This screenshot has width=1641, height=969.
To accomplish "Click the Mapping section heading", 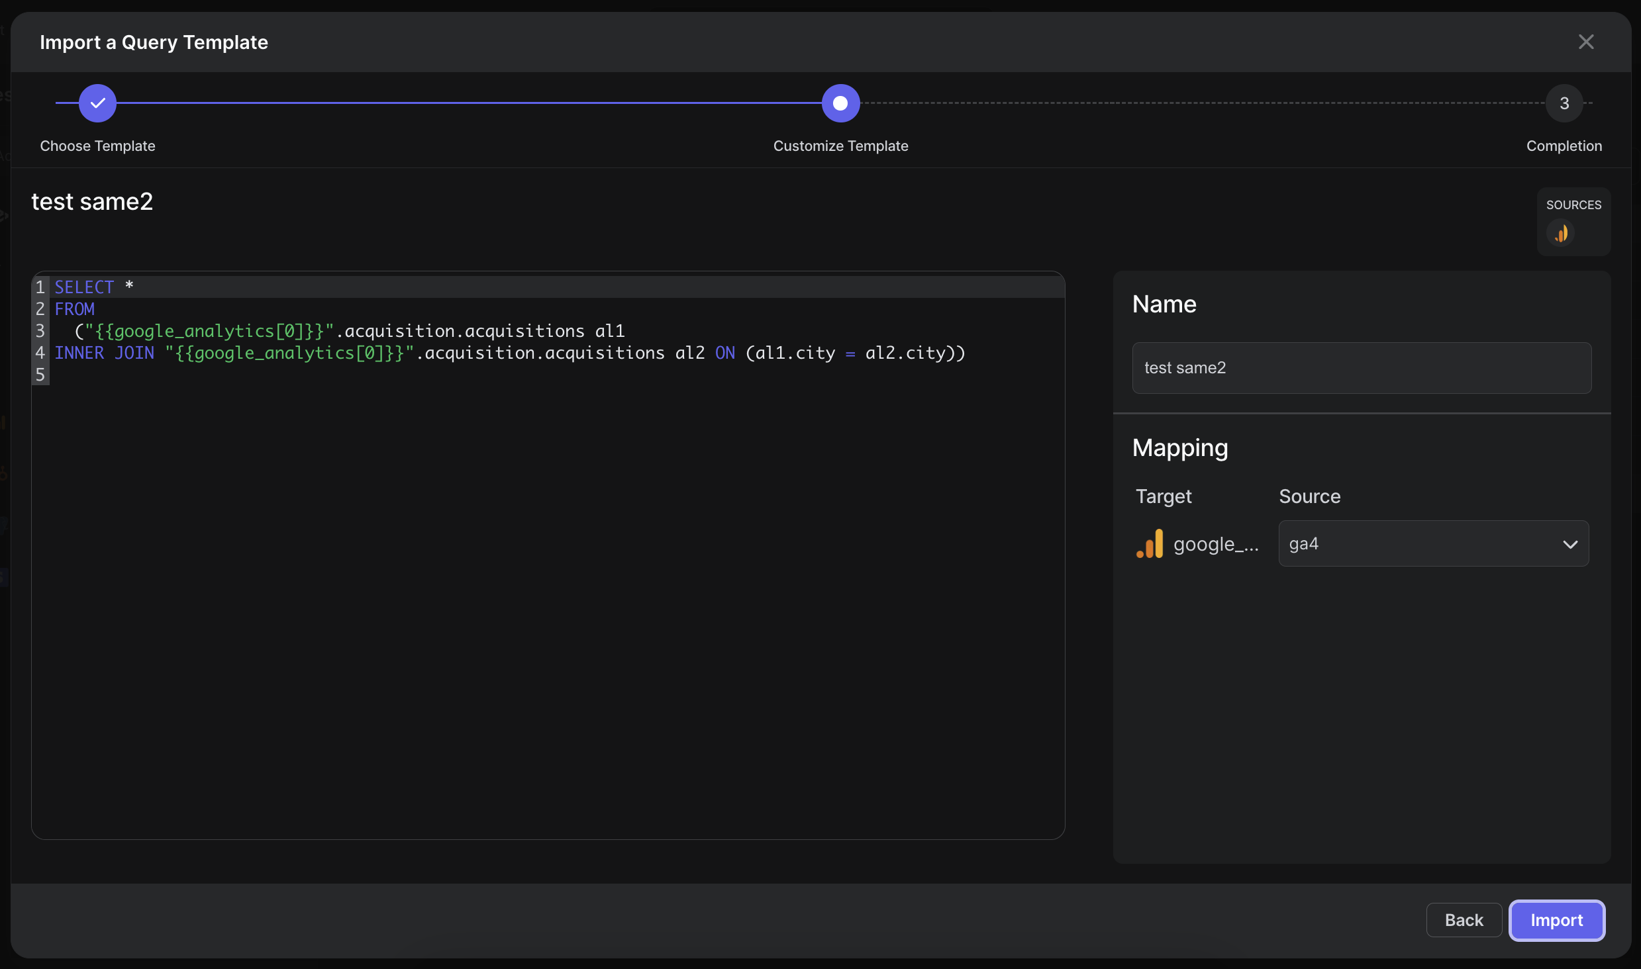I will point(1180,448).
